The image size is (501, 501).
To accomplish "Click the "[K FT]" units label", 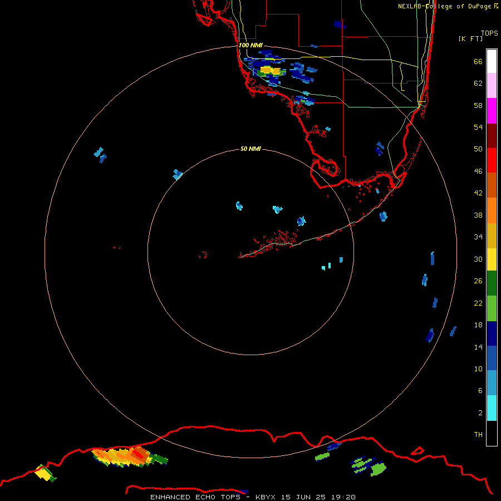I will tap(470, 38).
